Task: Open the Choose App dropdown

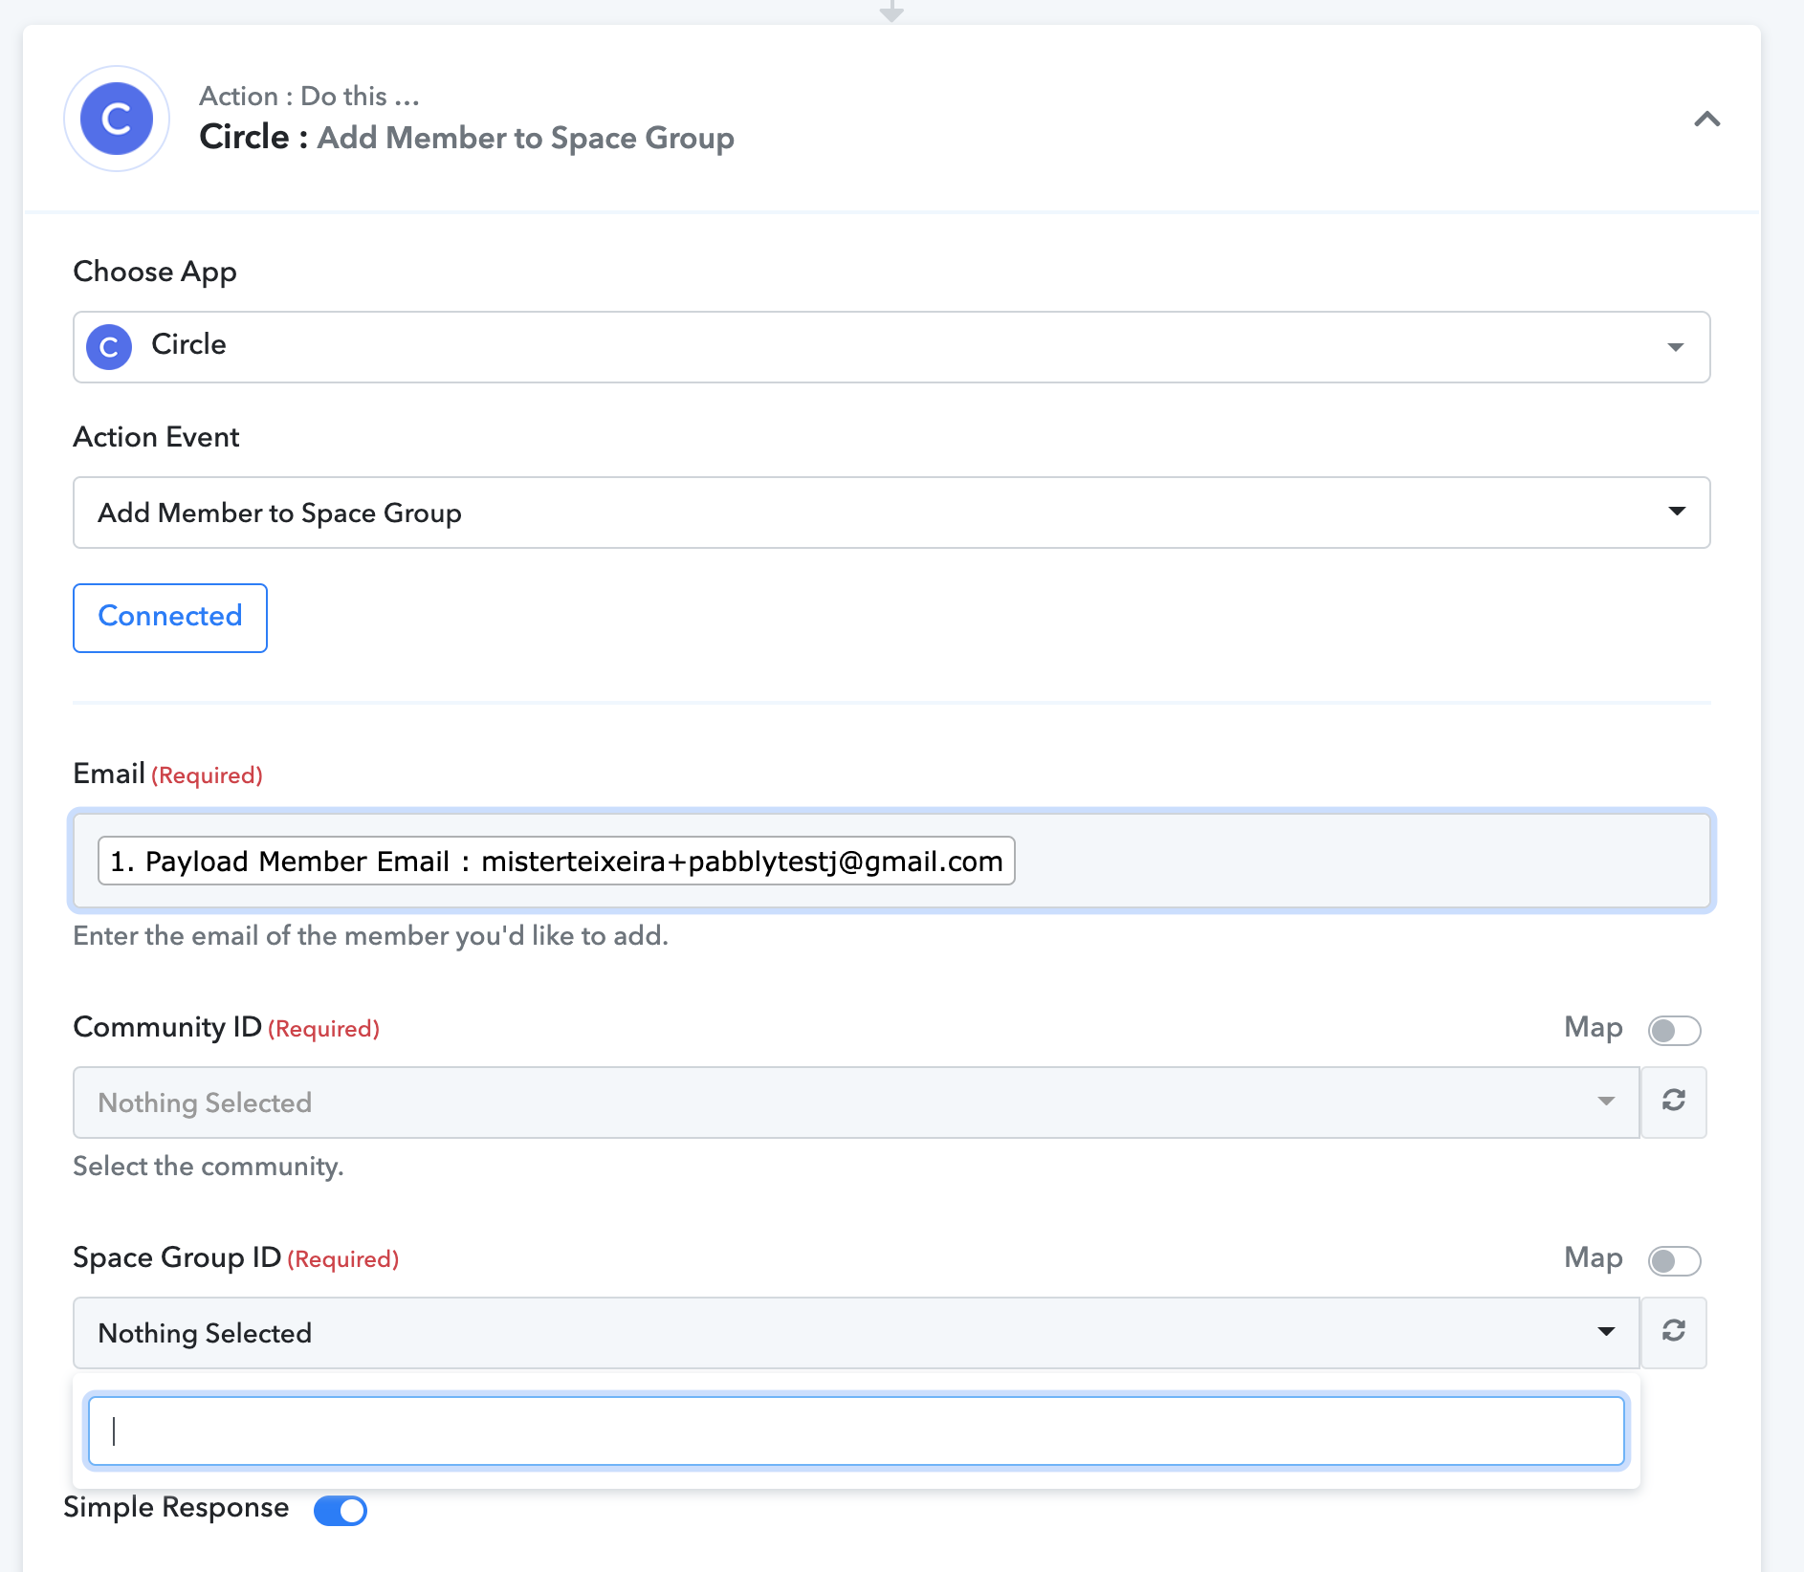Action: [x=891, y=346]
